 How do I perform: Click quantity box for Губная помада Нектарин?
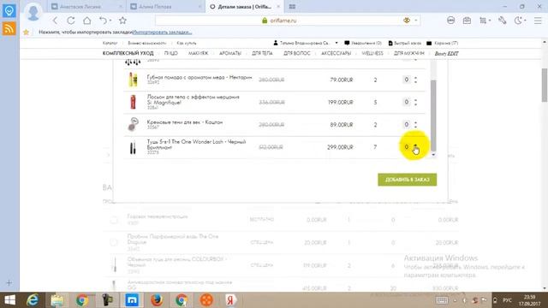(406, 80)
